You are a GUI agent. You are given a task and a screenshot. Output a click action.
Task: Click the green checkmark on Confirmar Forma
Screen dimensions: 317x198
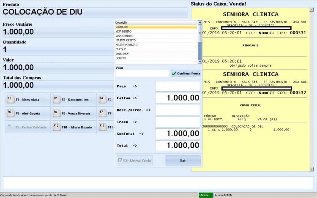click(x=174, y=73)
